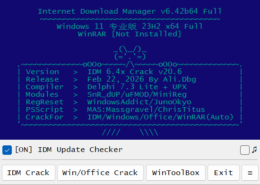
Task: Click the IDM Crack button
Action: (x=28, y=173)
